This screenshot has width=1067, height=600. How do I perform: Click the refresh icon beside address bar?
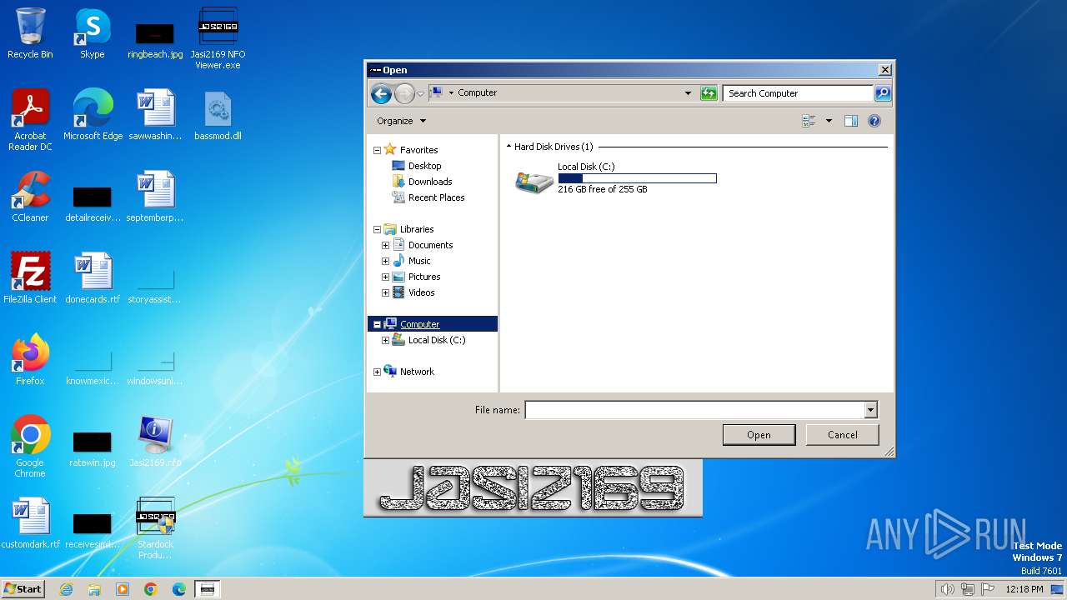point(709,93)
